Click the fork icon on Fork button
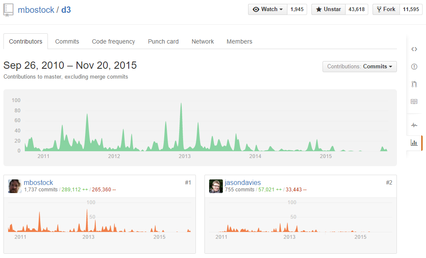Viewport: 426px width, 258px height. 379,9
